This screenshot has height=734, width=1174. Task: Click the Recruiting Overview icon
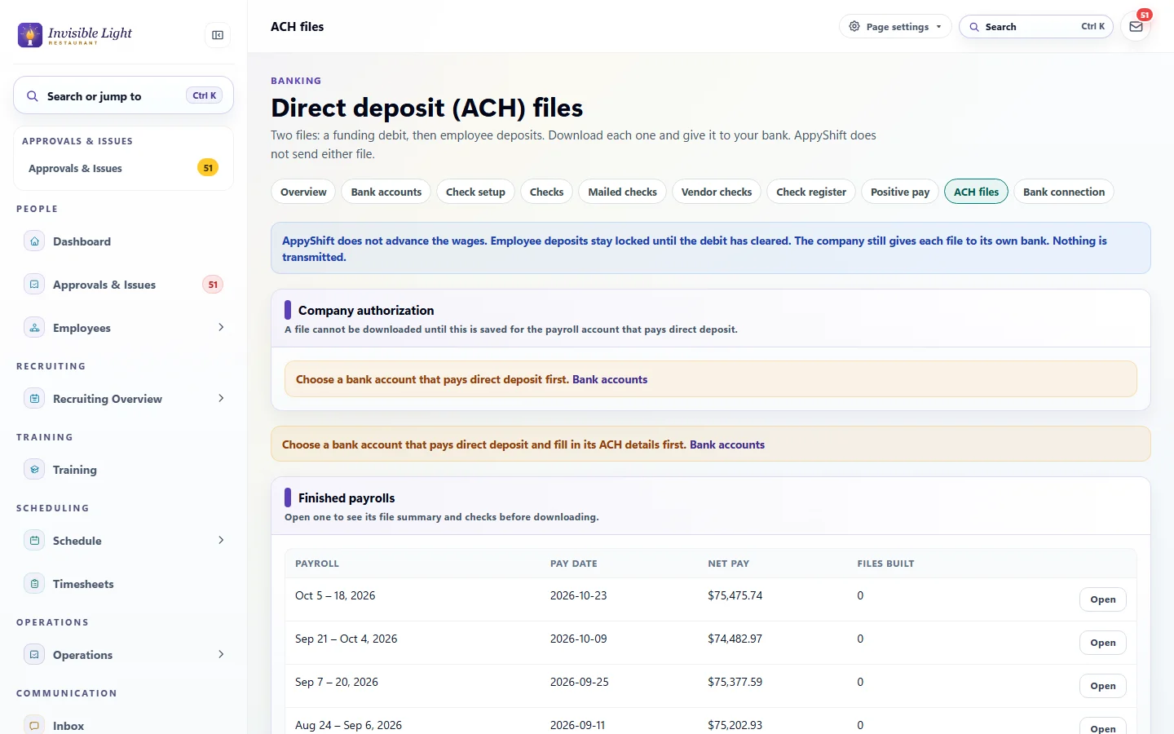click(34, 399)
